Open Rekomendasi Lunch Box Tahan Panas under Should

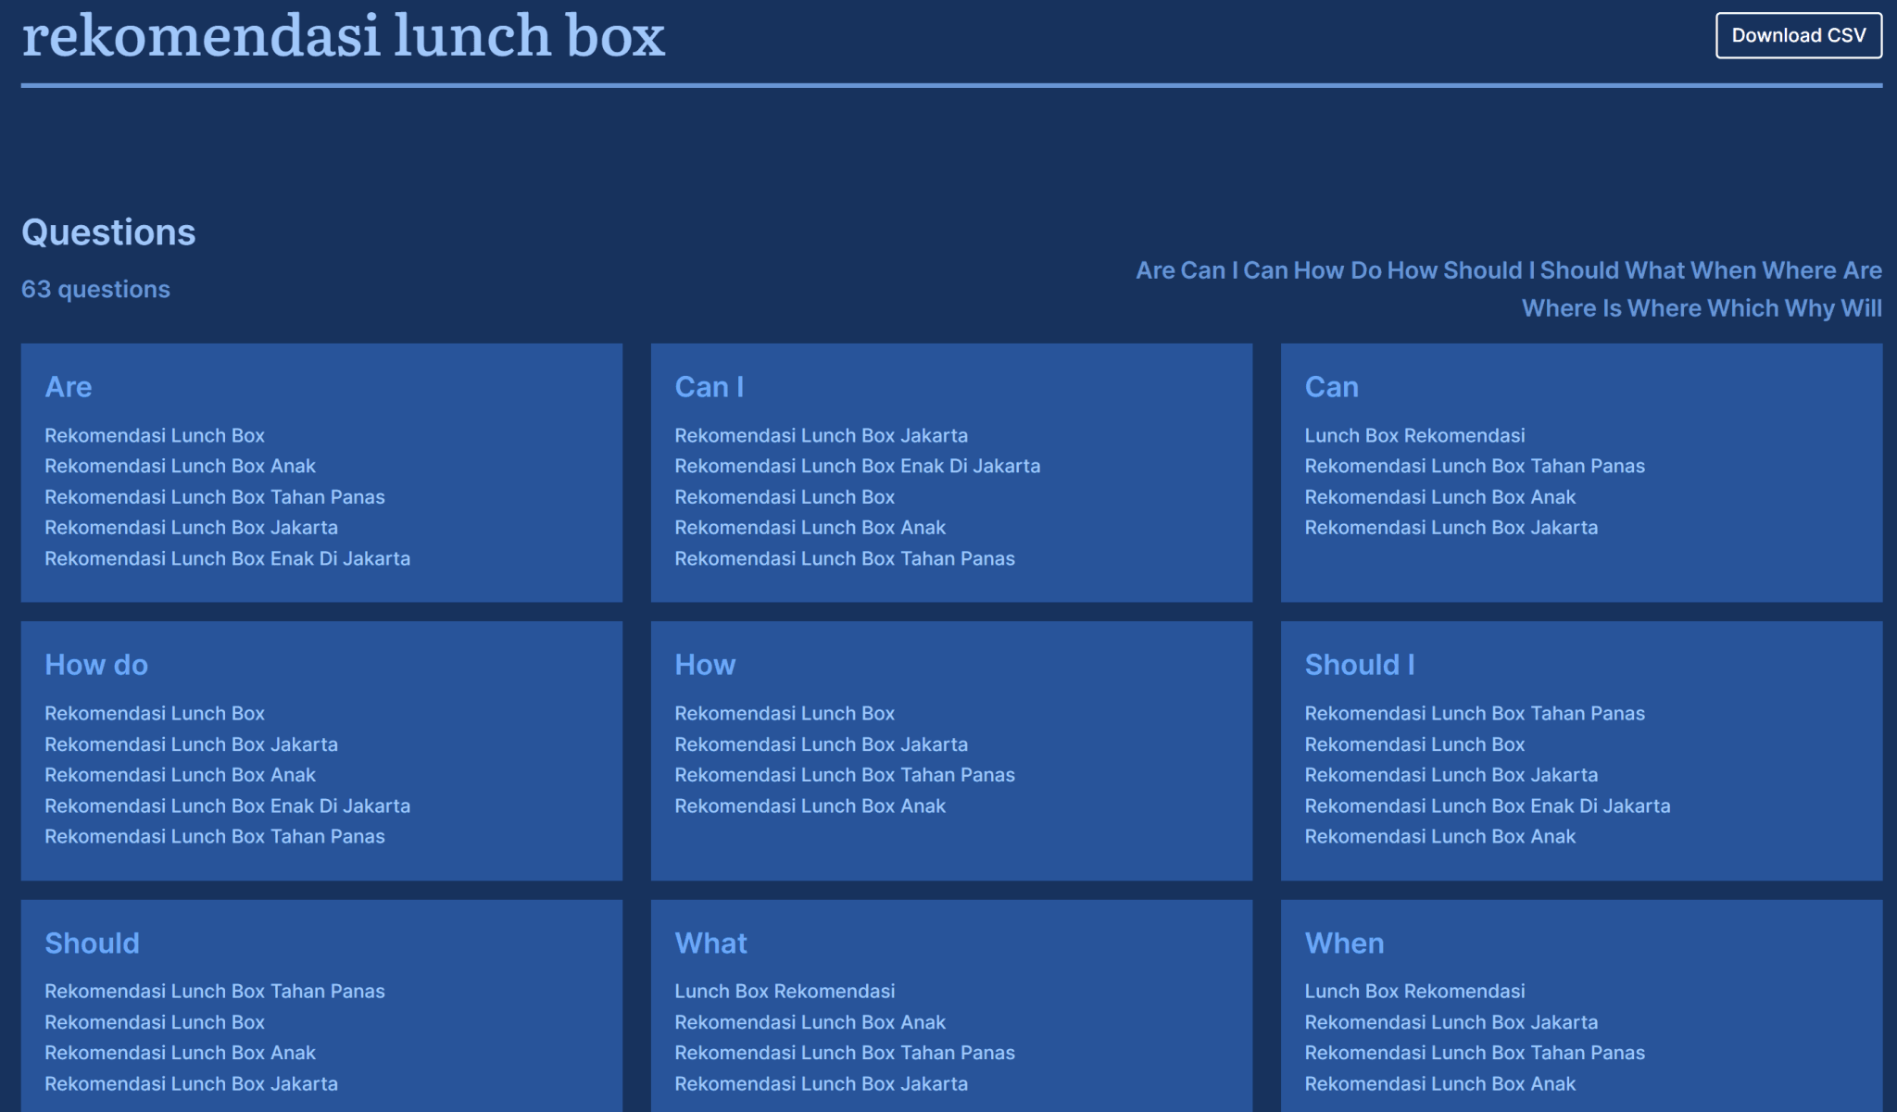click(214, 991)
